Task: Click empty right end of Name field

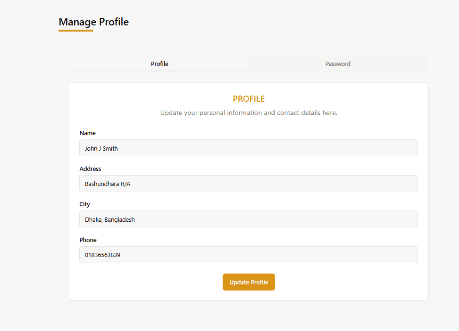Action: pyautogui.click(x=396, y=148)
